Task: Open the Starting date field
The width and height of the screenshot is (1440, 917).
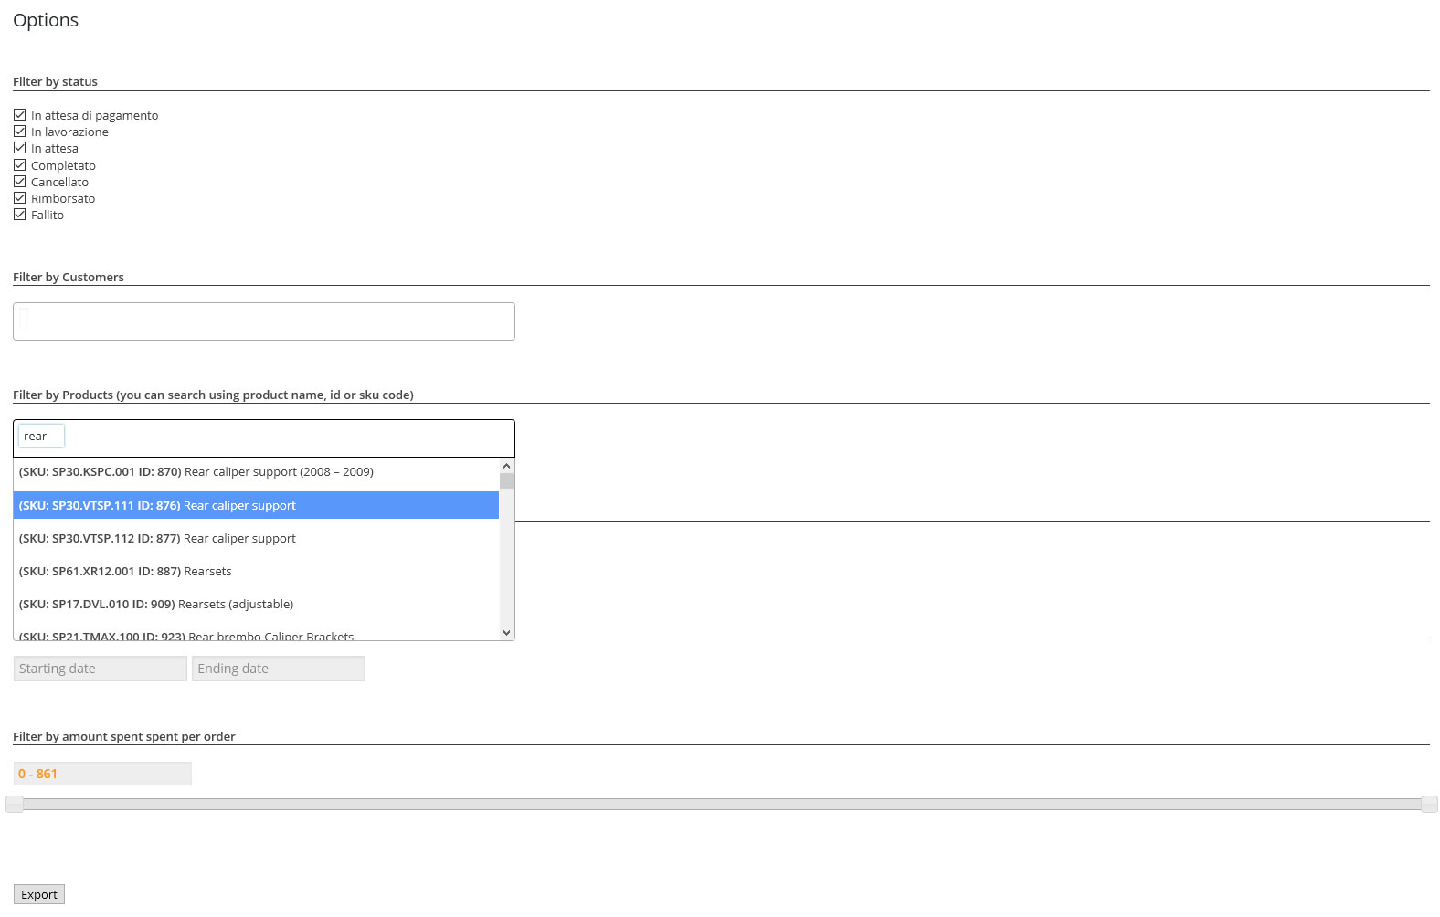Action: pyautogui.click(x=100, y=669)
